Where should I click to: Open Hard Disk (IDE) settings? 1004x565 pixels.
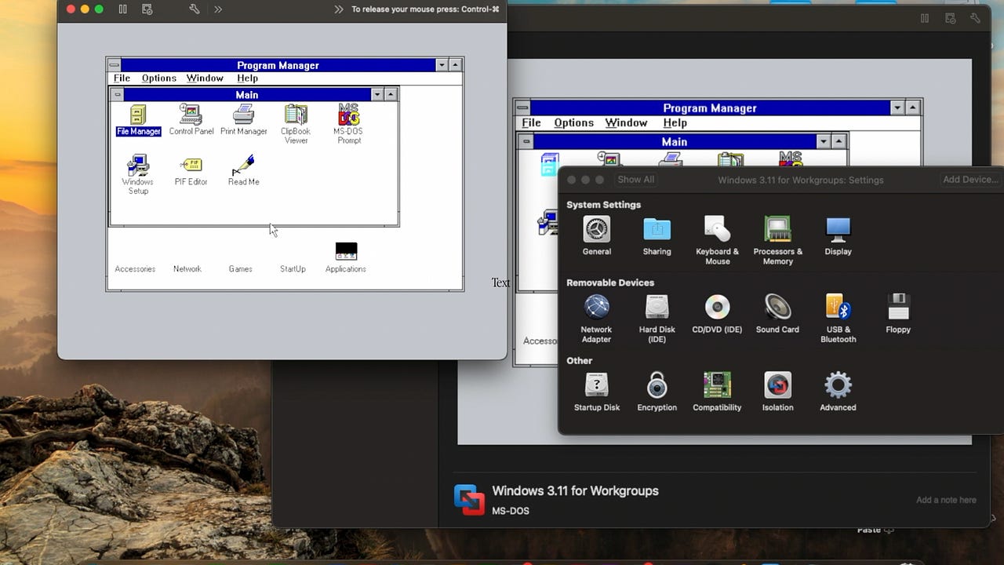[x=657, y=319]
